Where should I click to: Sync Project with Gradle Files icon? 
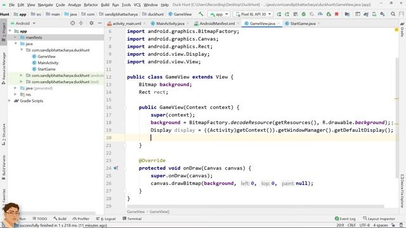[x=366, y=14]
